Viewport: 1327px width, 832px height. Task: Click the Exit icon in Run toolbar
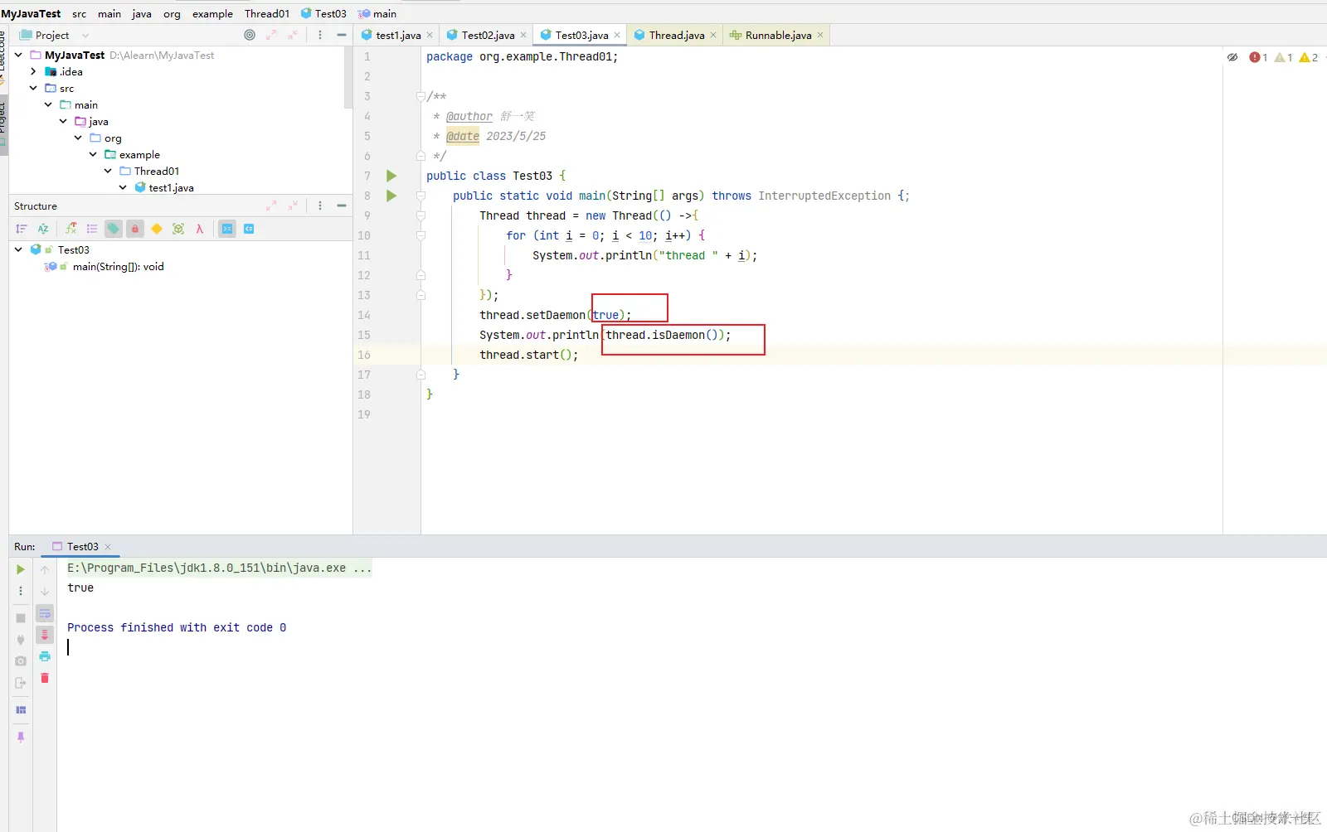coord(21,683)
